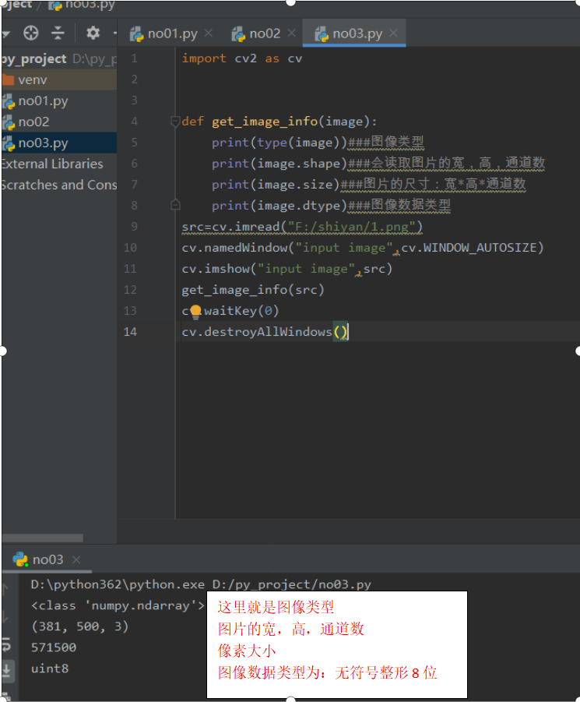
Task: Click the yellow intention light bulb icon
Action: (195, 312)
